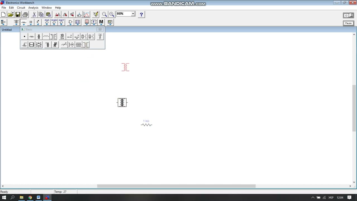The height and width of the screenshot is (201, 357).
Task: Open the Indicators parts bin
Action: (x=86, y=22)
